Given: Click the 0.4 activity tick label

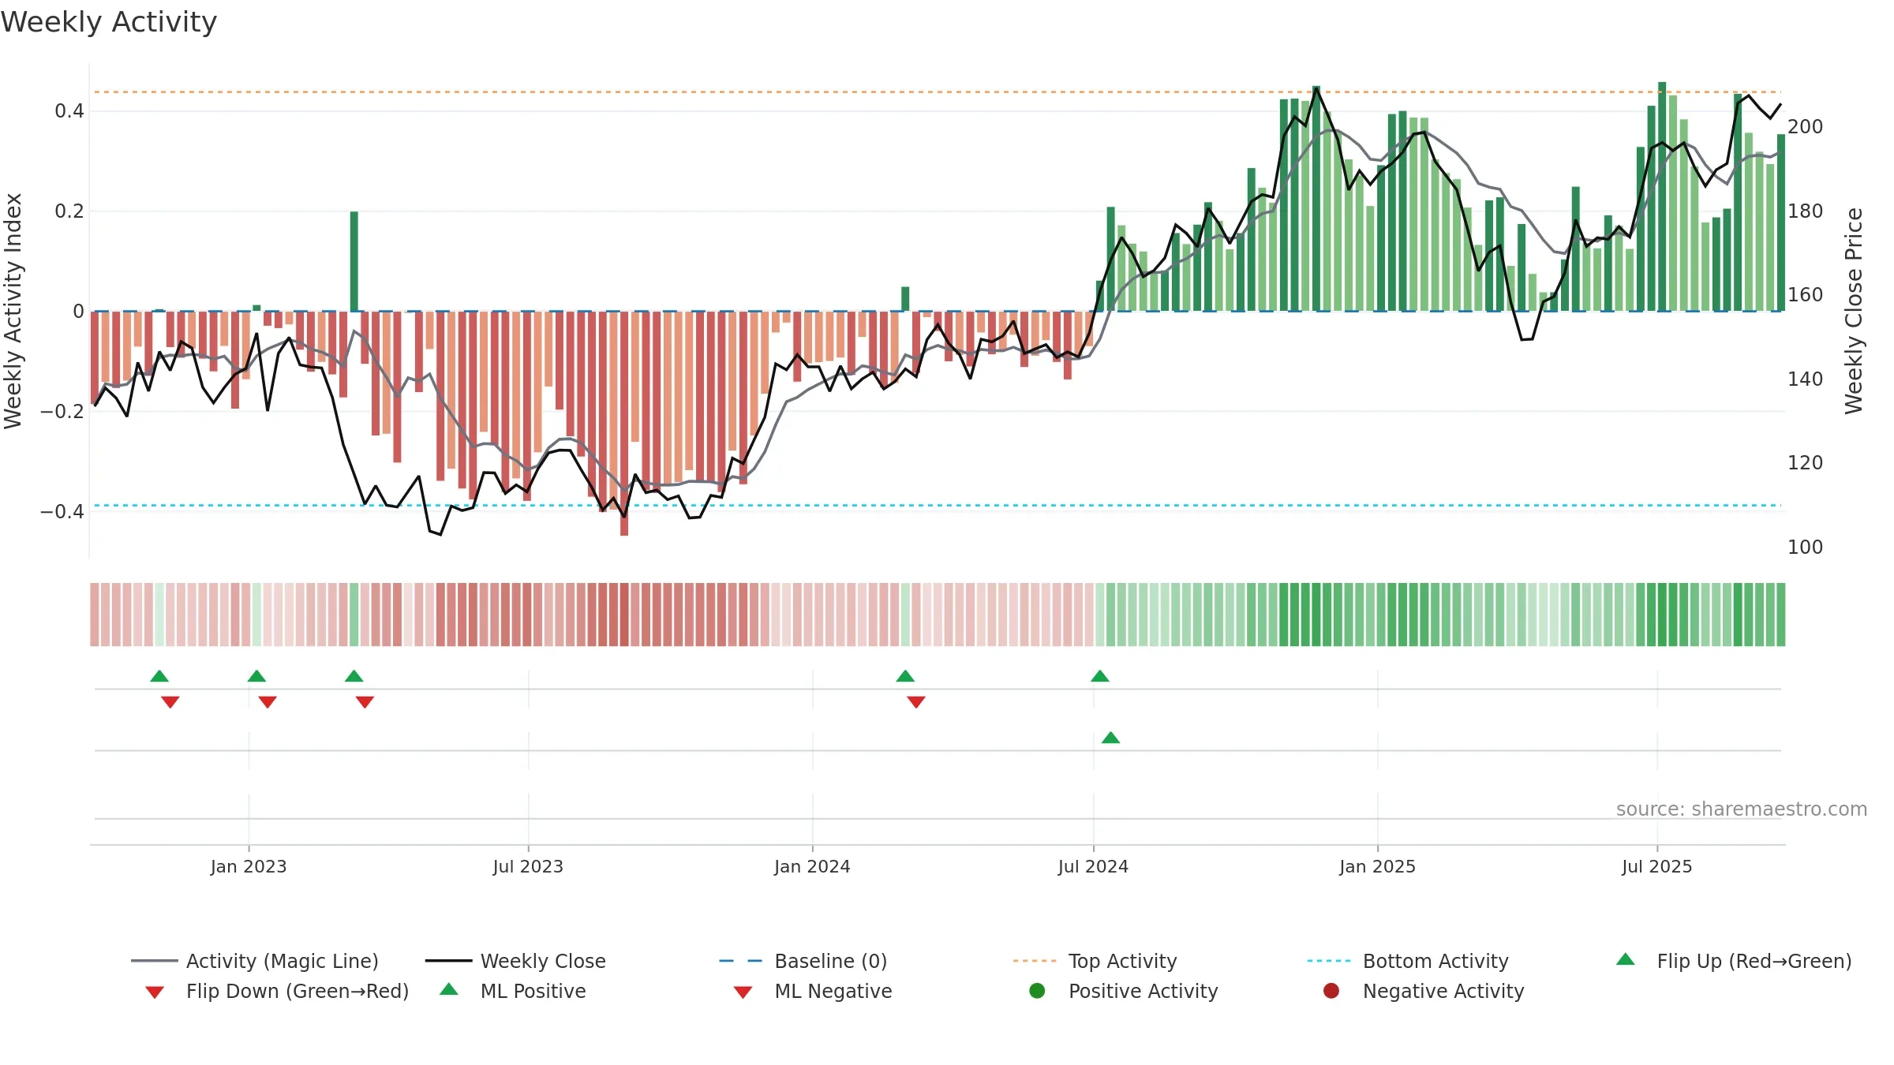Looking at the screenshot, I should pos(69,111).
